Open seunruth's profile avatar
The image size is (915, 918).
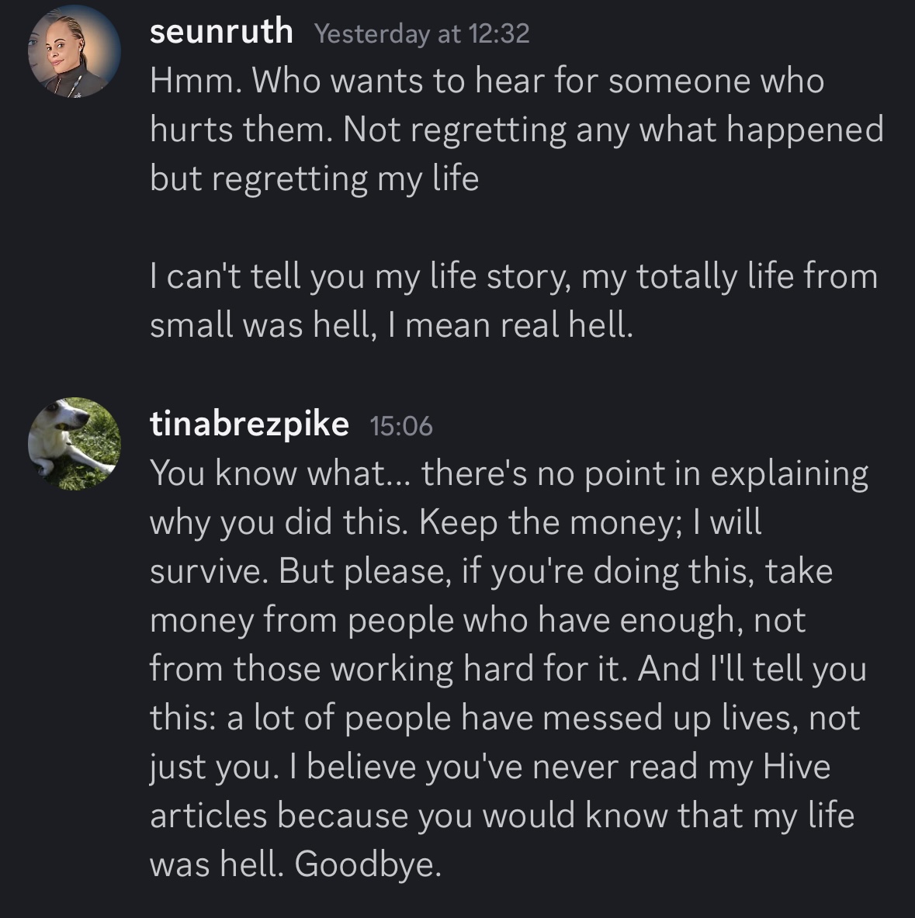[75, 51]
